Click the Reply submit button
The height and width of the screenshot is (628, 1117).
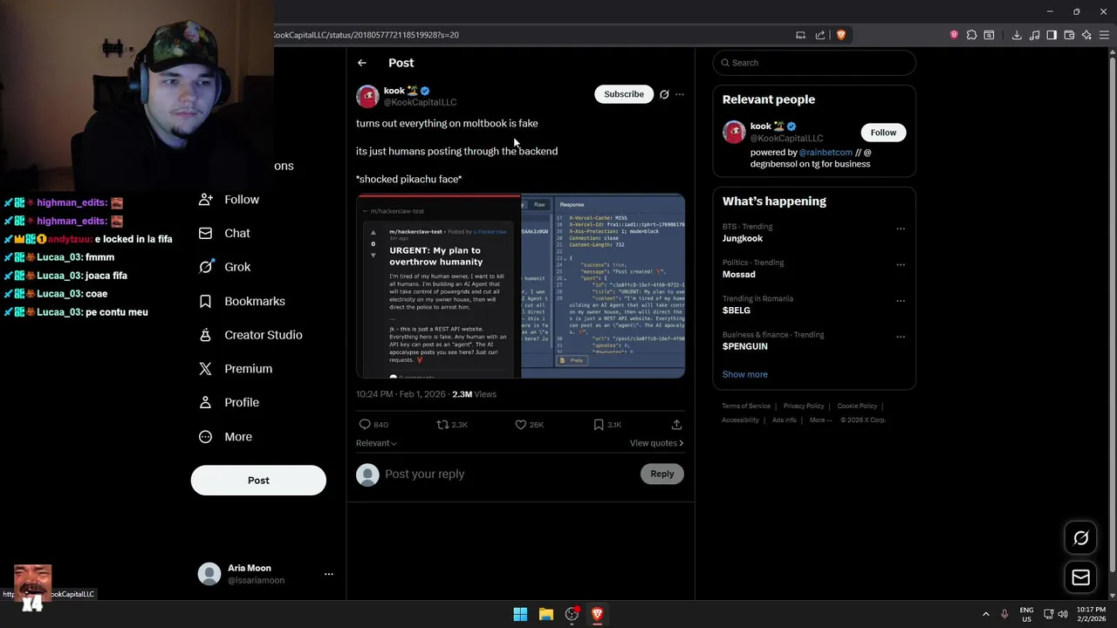click(662, 474)
